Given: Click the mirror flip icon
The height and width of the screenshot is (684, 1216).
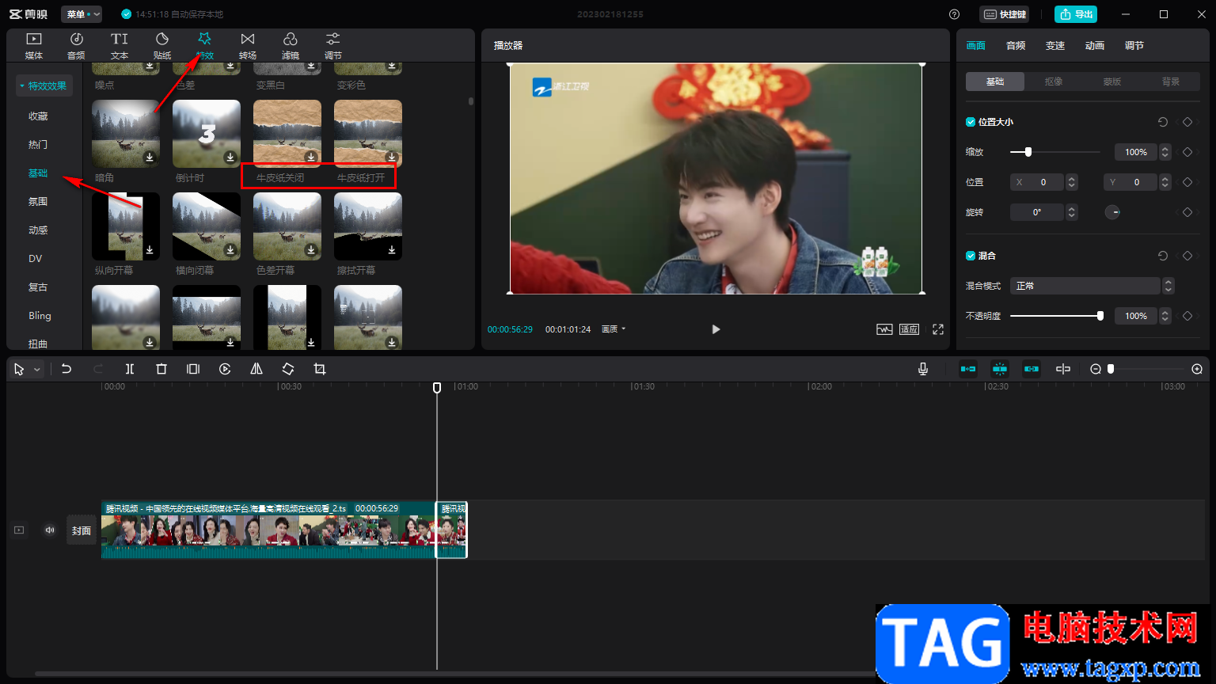Looking at the screenshot, I should tap(256, 369).
